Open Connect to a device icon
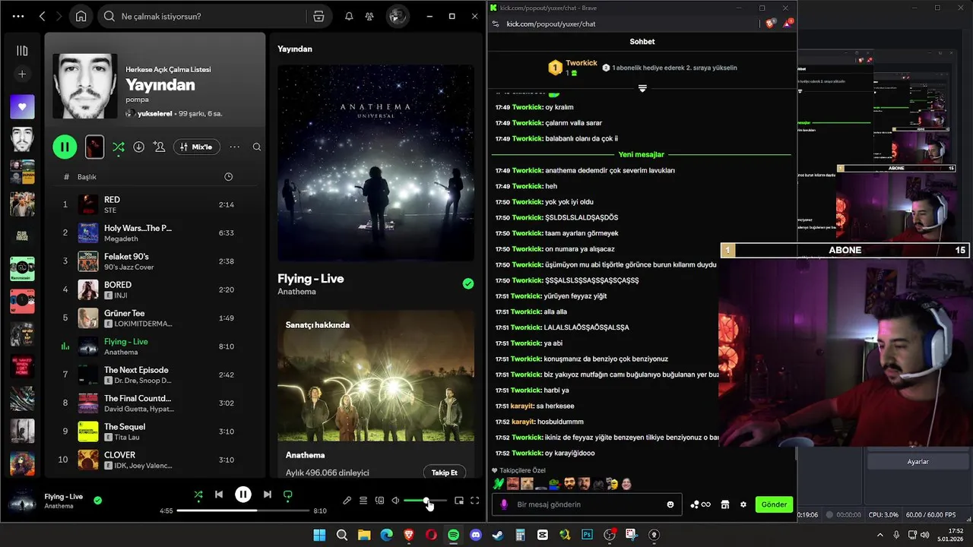The height and width of the screenshot is (547, 973). pos(379,501)
